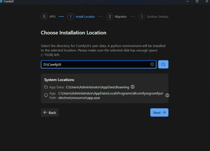Screen dimensions: 210x151
Task: Go Back to the previous setup page
Action: point(50,112)
